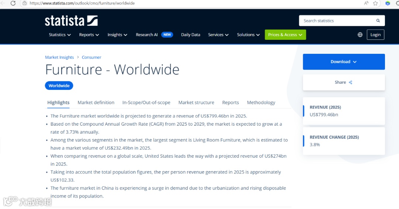The height and width of the screenshot is (209, 399).
Task: Click the US$799.46bn revenue value in card
Action: [324, 115]
